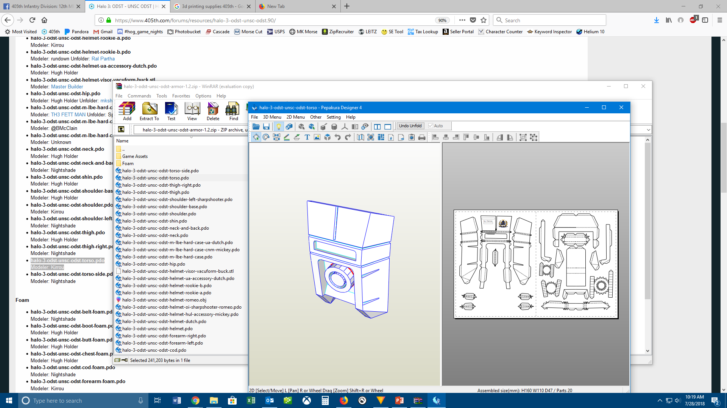The width and height of the screenshot is (727, 408).
Task: Open WinRAR Options menu
Action: (x=203, y=96)
